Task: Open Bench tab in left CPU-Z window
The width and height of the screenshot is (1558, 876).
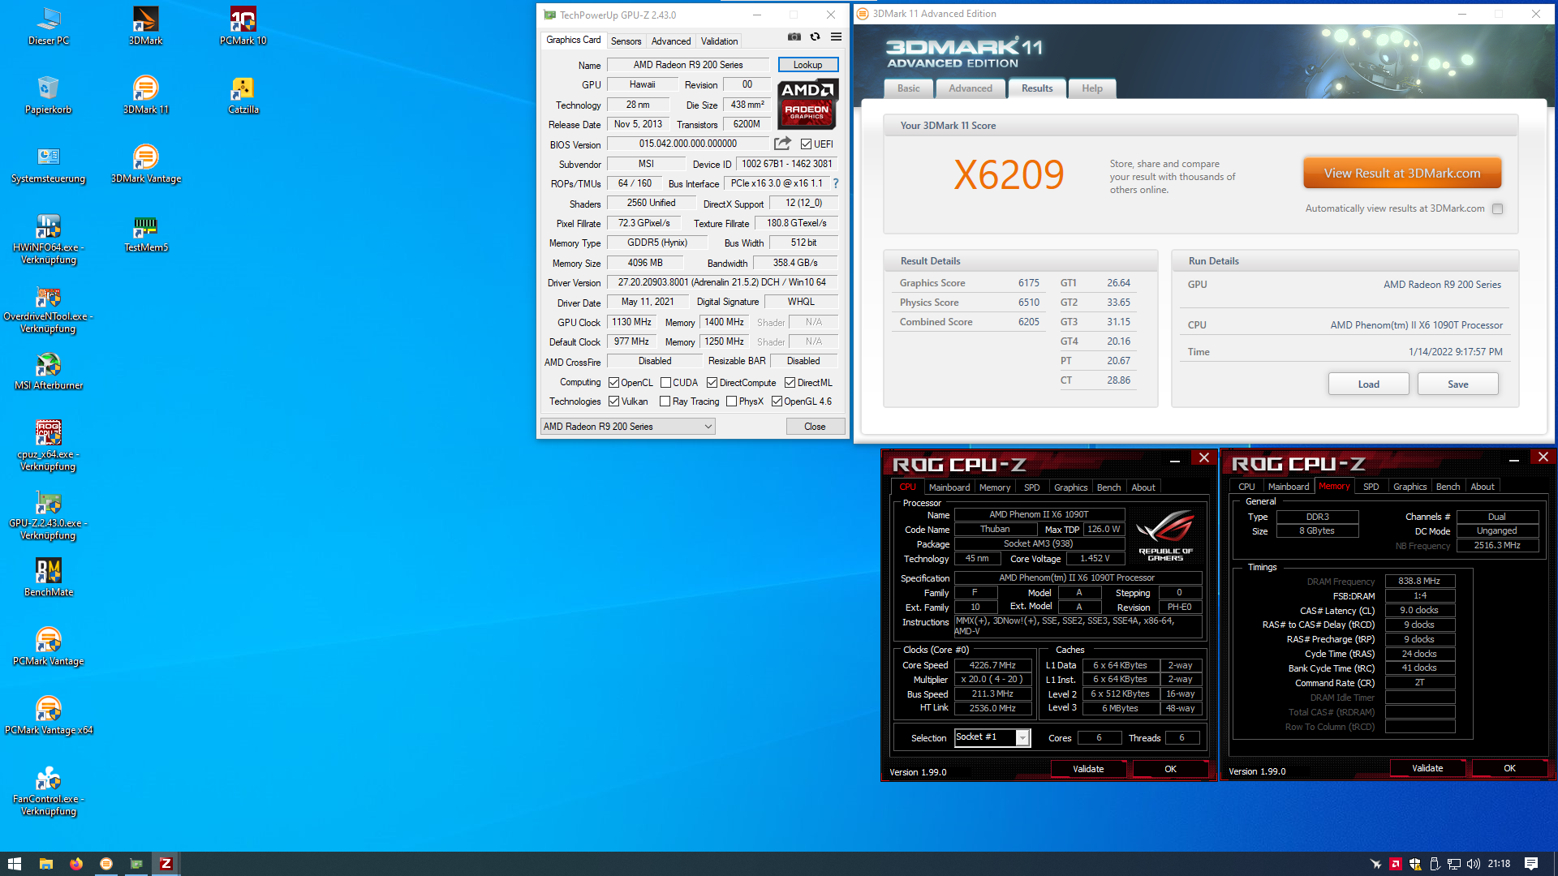Action: pyautogui.click(x=1108, y=487)
